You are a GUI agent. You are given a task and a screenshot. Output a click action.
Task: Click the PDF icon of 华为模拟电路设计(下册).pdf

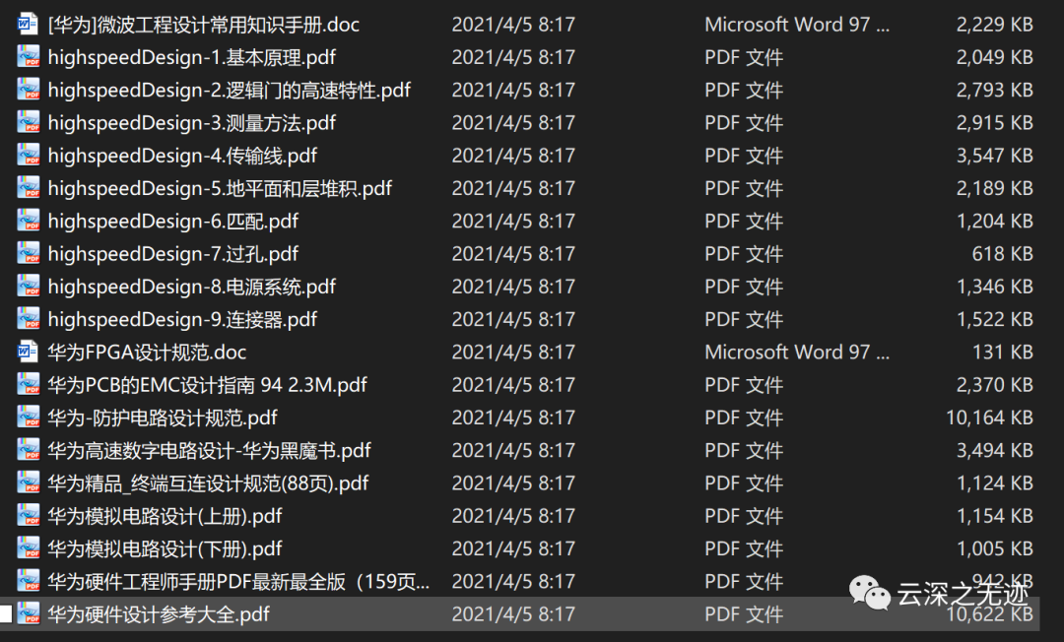tap(28, 547)
